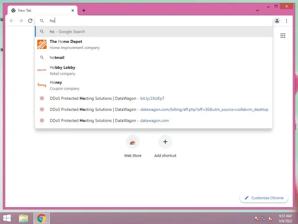
Task: Click the back navigation arrow
Action: [12, 21]
